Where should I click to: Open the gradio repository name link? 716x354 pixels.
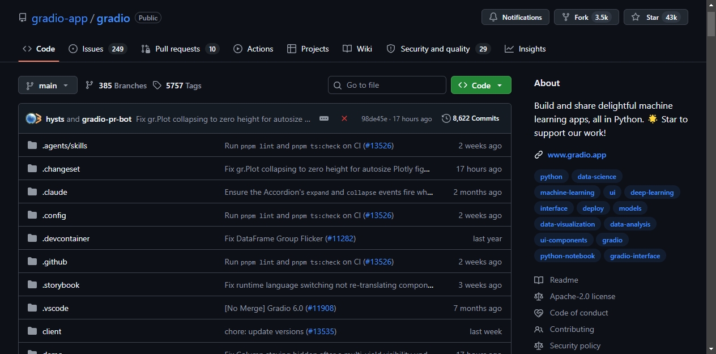(x=113, y=18)
